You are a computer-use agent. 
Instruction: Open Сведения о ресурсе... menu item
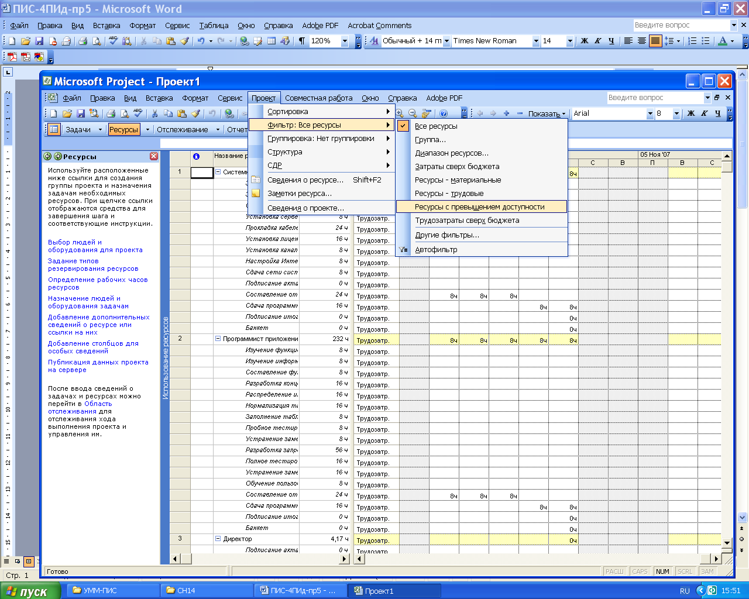322,180
